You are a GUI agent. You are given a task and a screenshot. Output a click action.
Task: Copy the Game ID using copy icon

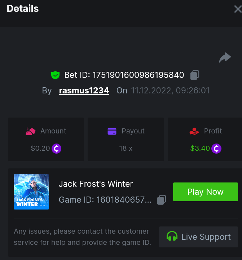pyautogui.click(x=162, y=200)
